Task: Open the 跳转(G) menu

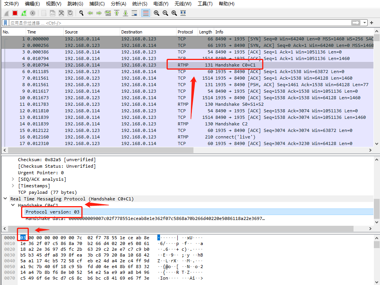Action: coord(75,4)
